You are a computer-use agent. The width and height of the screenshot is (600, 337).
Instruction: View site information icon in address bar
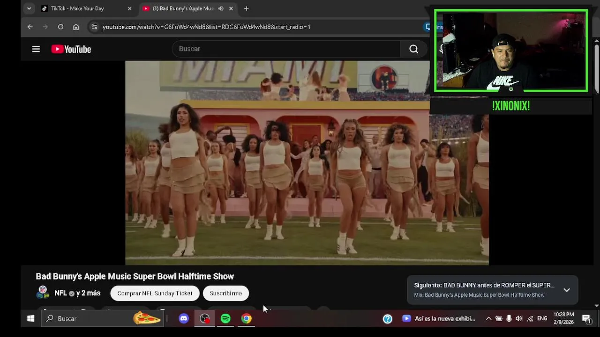coord(94,27)
